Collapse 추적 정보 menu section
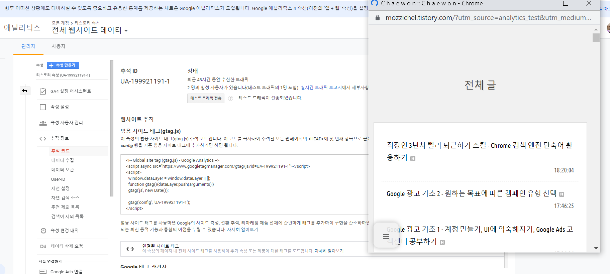The image size is (610, 274). click(60, 138)
